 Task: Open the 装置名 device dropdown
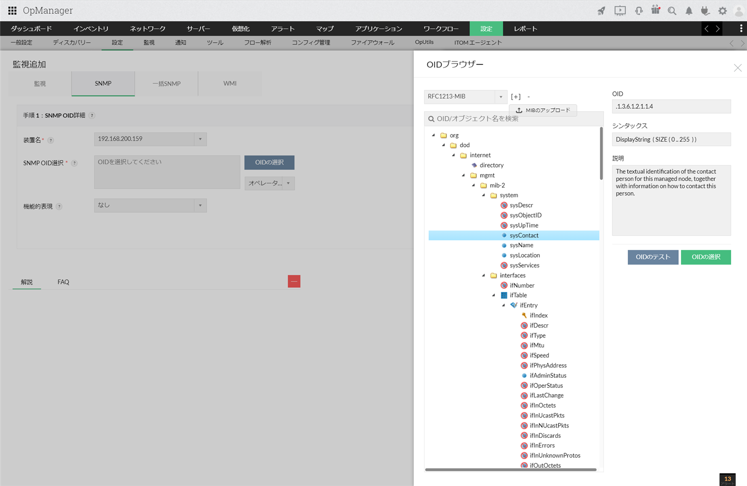point(150,139)
